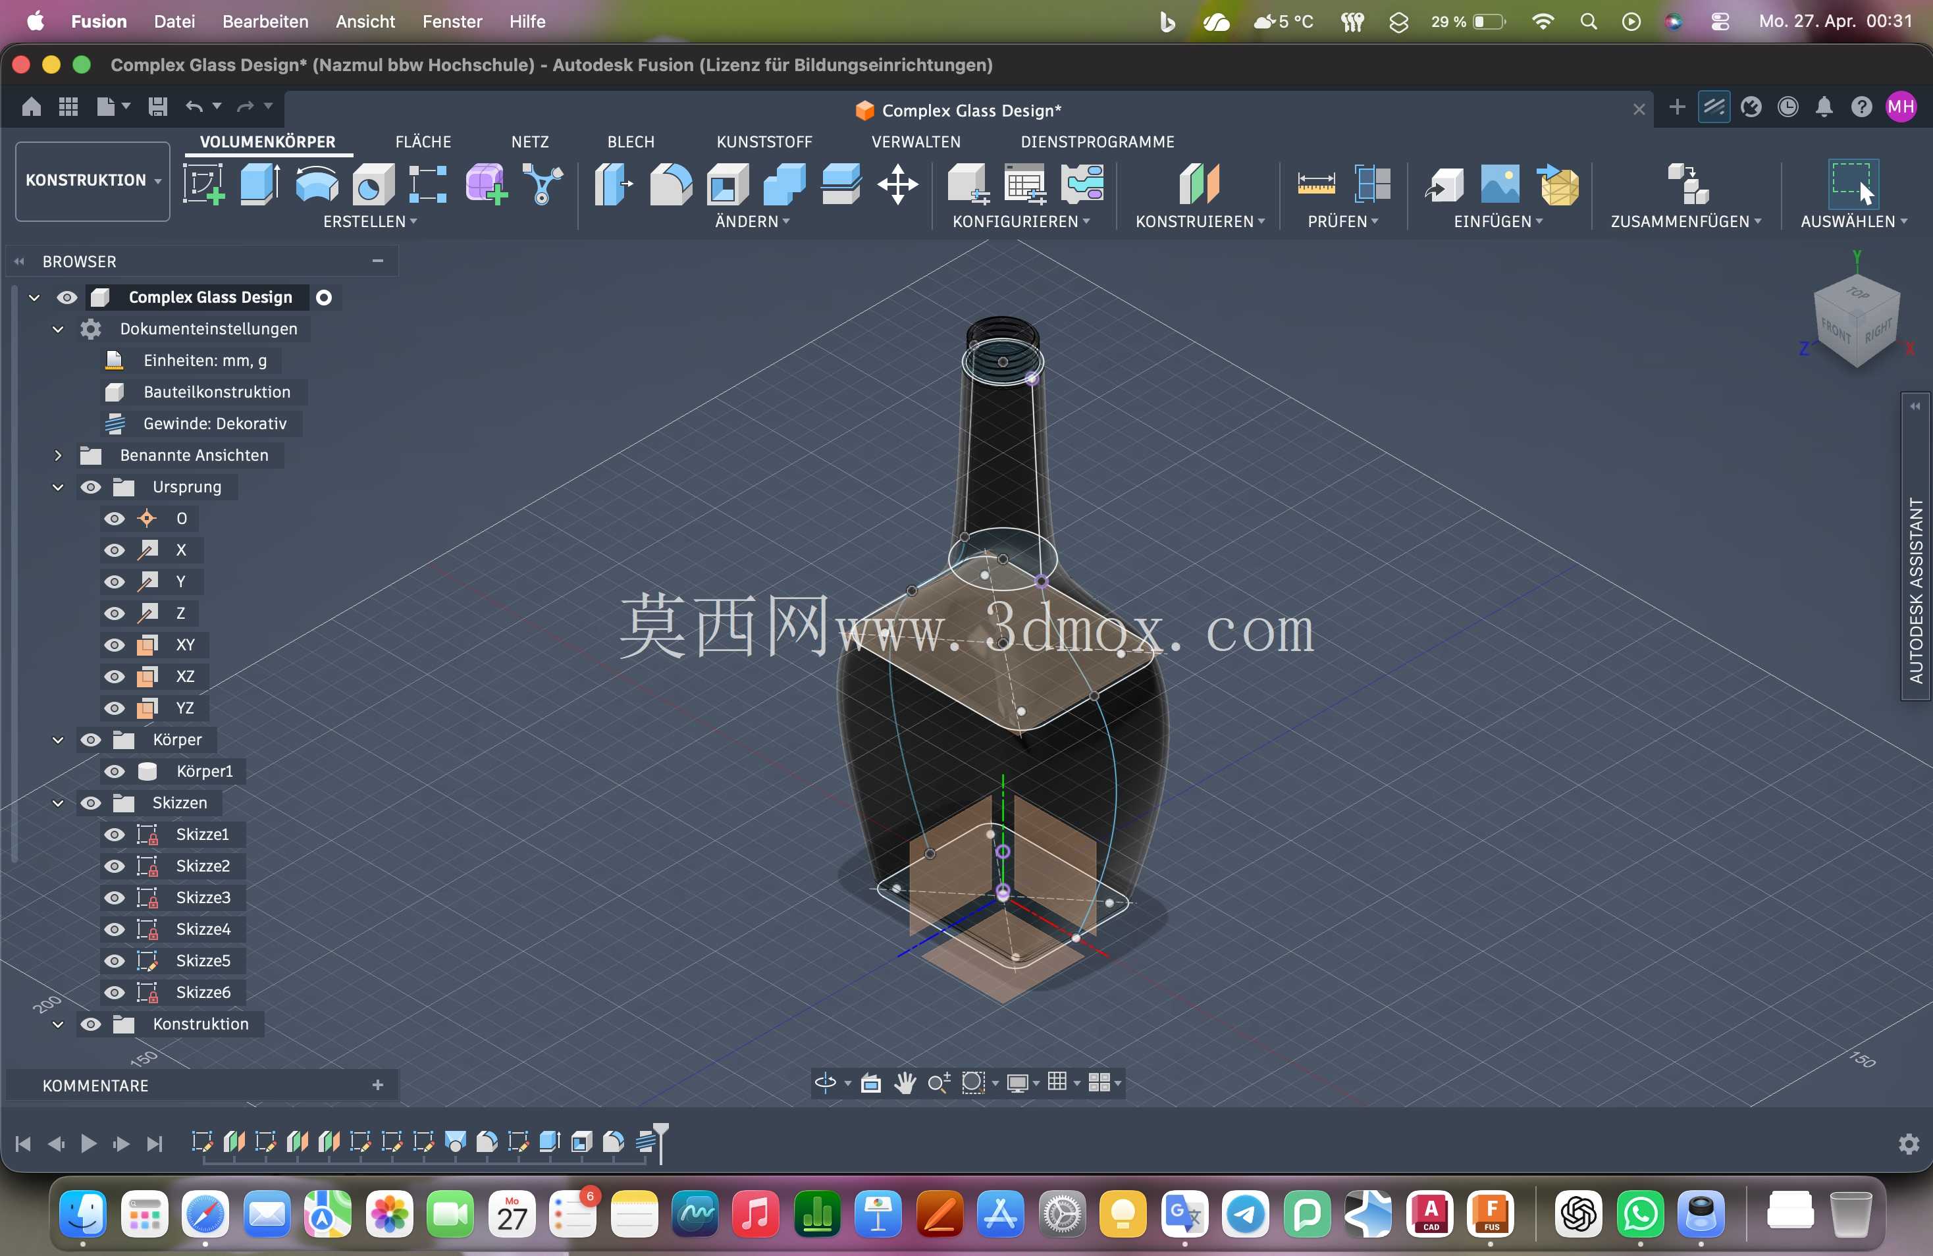Select the Create Sketch tool
Viewport: 1933px width, 1256px height.
[203, 184]
